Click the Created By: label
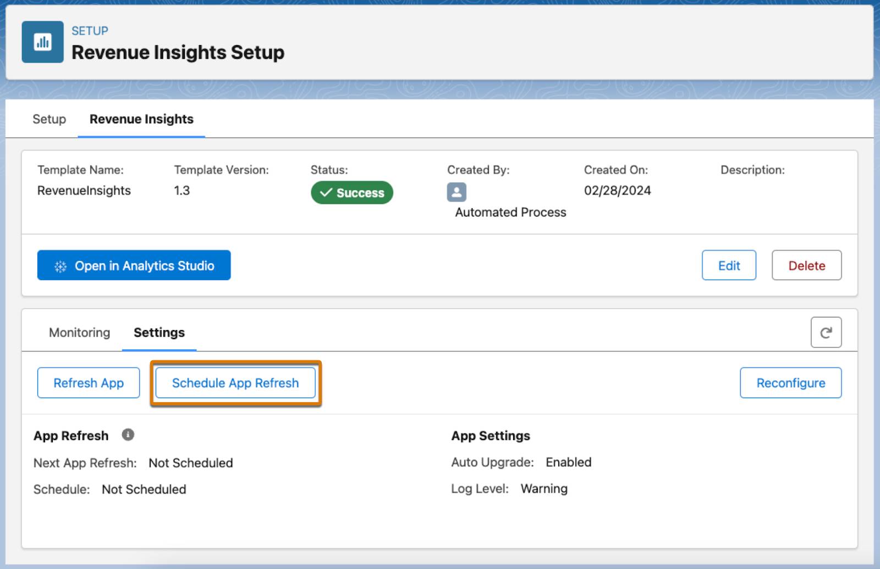The height and width of the screenshot is (569, 880). coord(478,170)
